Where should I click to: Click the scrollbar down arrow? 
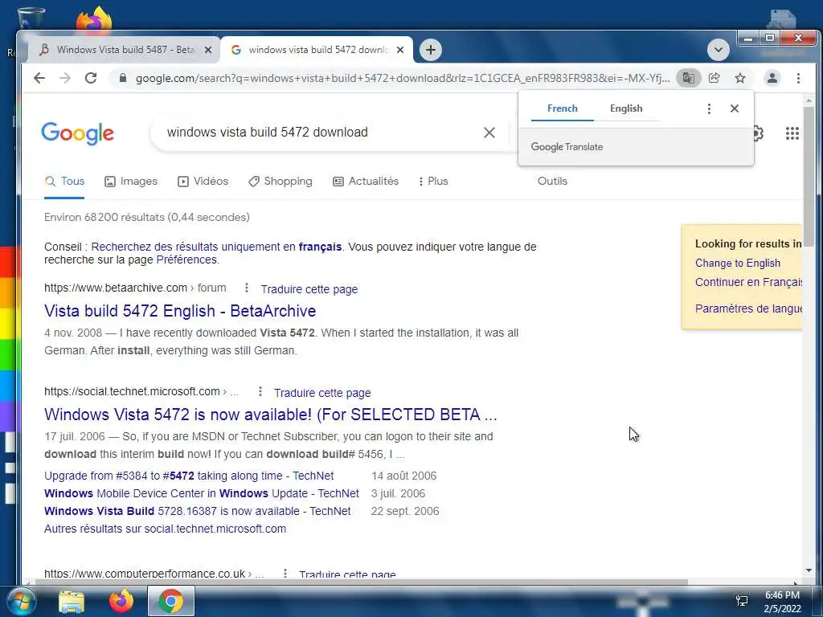coord(809,570)
